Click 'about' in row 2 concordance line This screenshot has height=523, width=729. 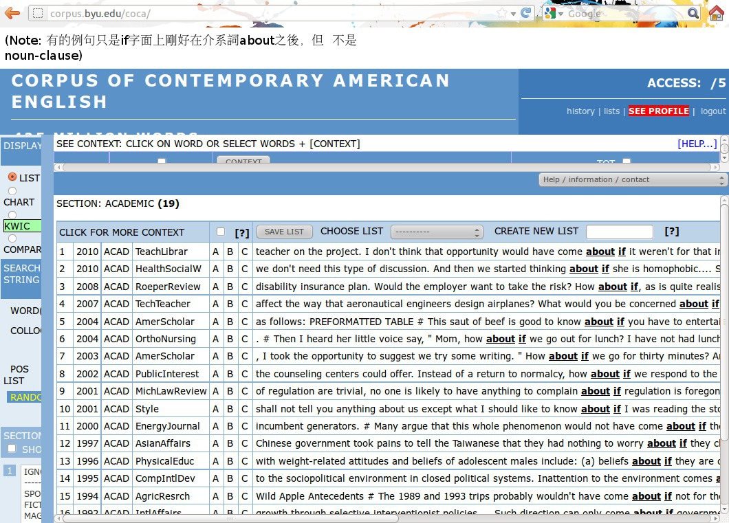pyautogui.click(x=584, y=269)
